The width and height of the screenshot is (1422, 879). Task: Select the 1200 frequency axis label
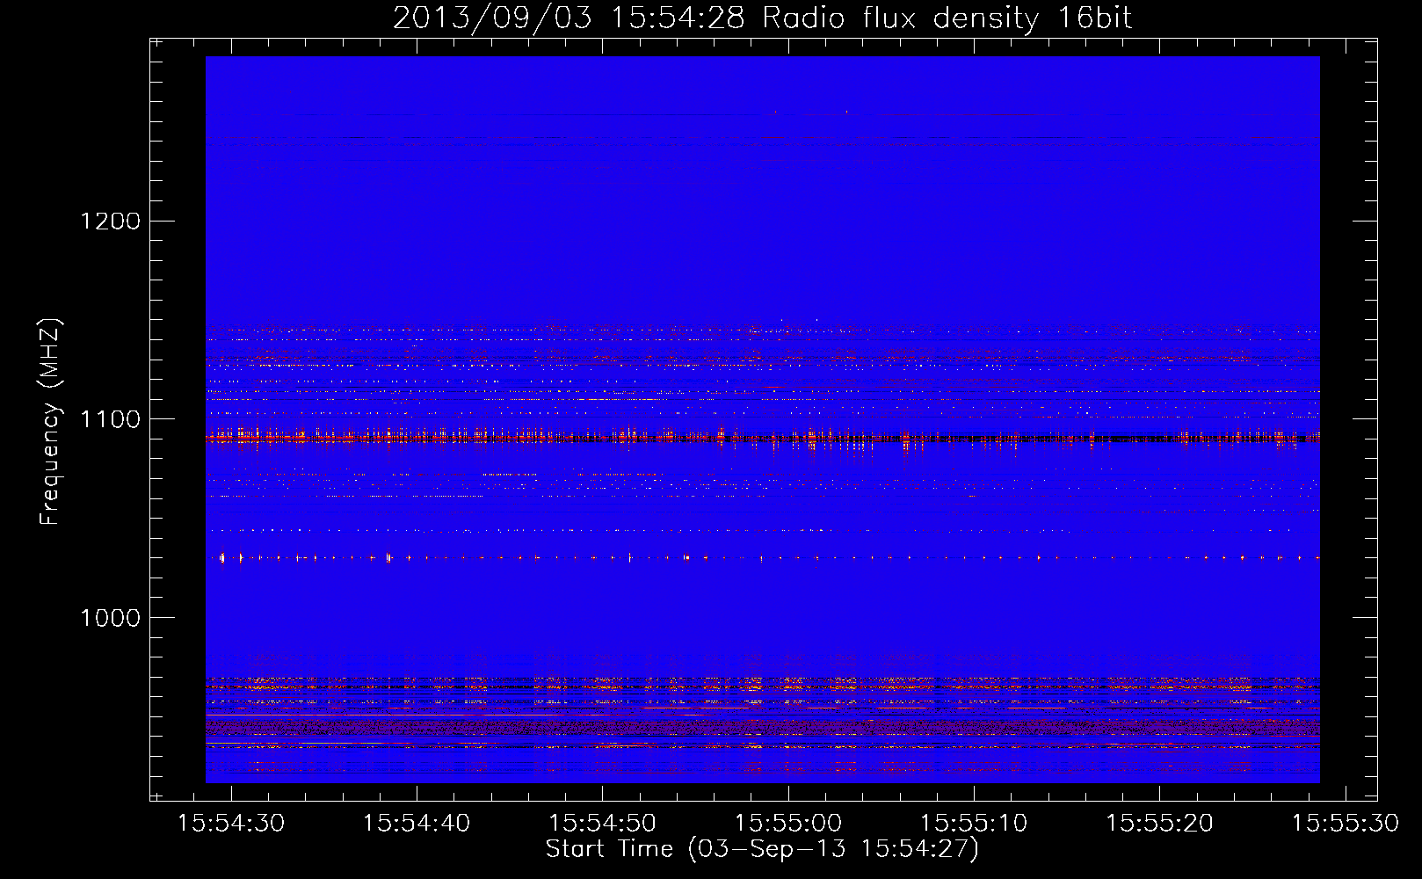(110, 221)
